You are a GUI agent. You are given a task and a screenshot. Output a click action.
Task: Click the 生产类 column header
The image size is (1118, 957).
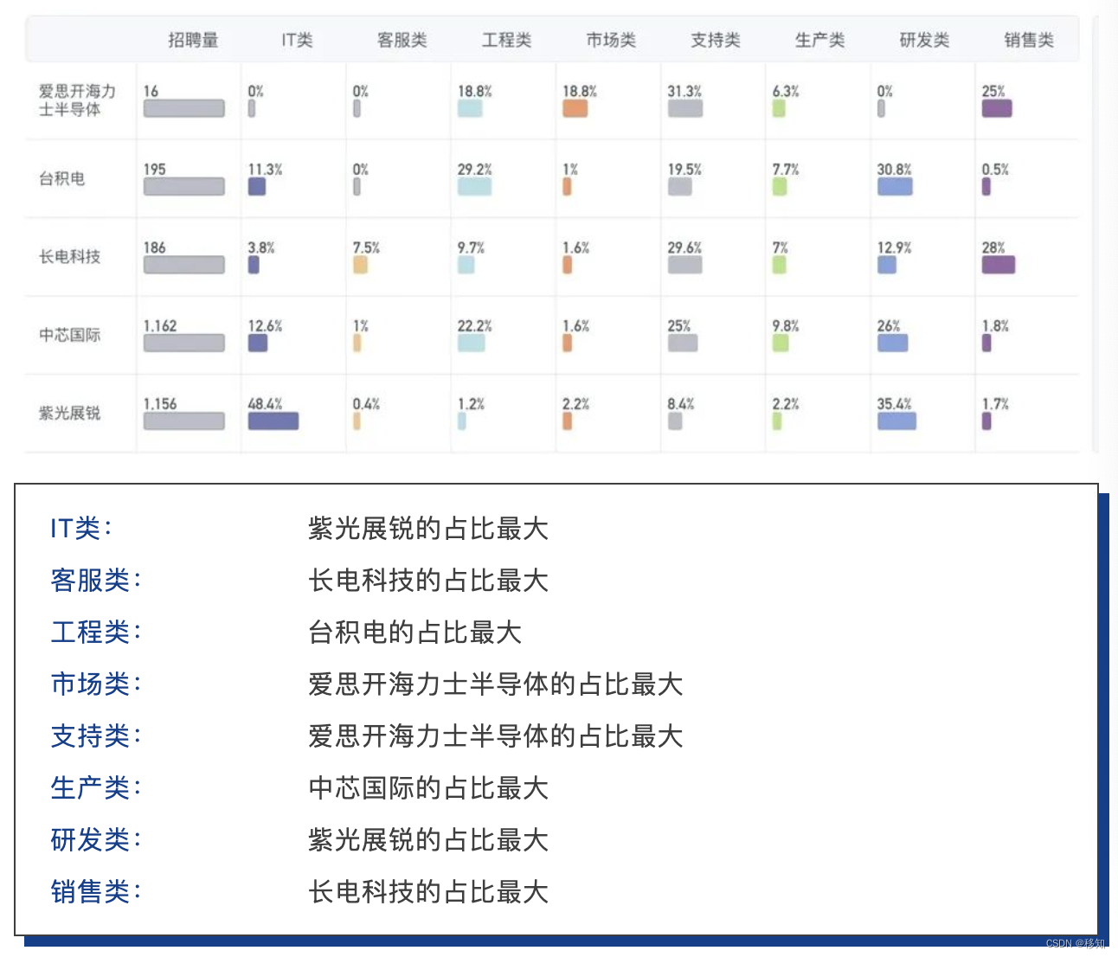pyautogui.click(x=819, y=40)
